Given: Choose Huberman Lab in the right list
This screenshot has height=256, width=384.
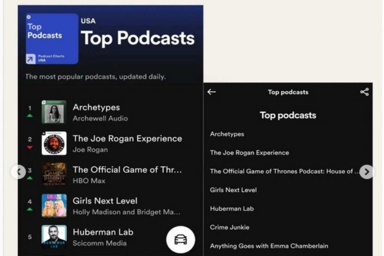Looking at the screenshot, I should [x=232, y=209].
